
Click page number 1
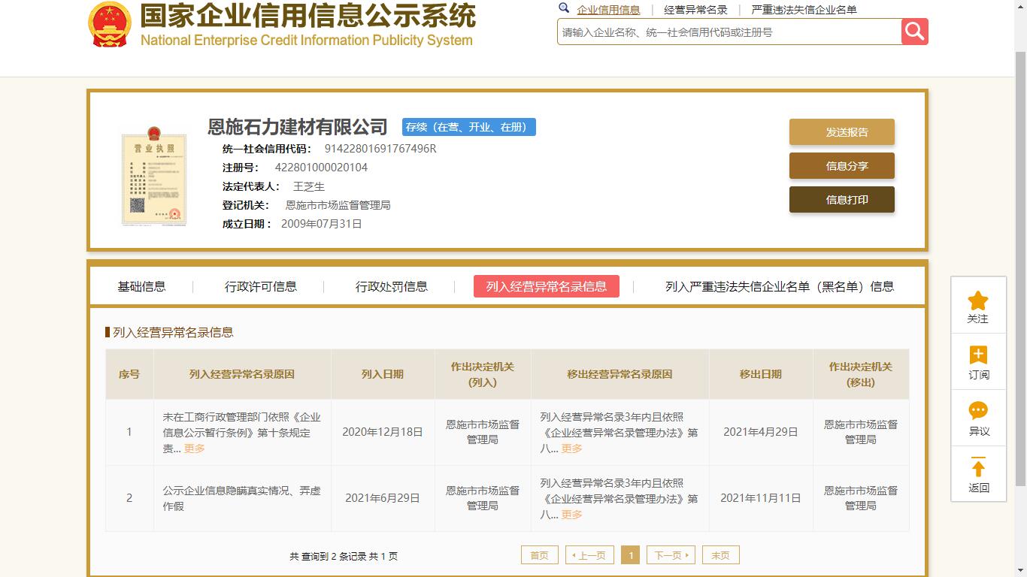tap(631, 555)
